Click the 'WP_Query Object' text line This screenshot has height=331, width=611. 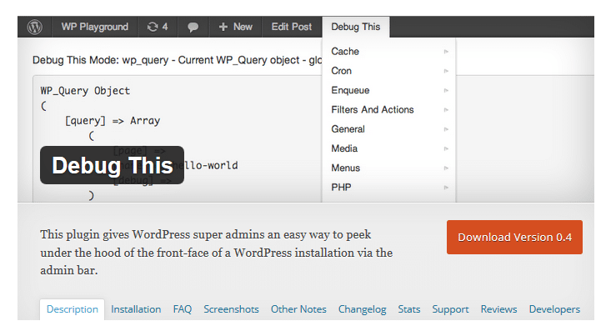(85, 91)
